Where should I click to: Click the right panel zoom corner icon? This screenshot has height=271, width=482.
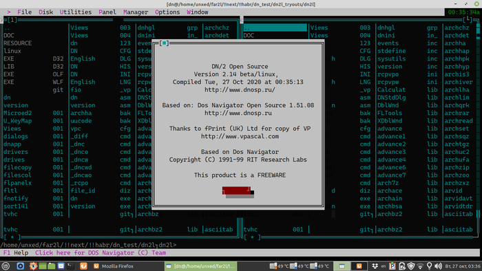pyautogui.click(x=468, y=20)
